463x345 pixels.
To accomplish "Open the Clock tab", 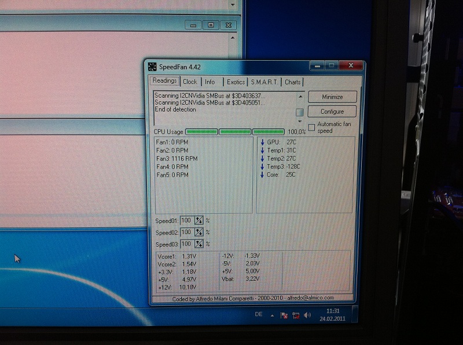I will click(190, 81).
